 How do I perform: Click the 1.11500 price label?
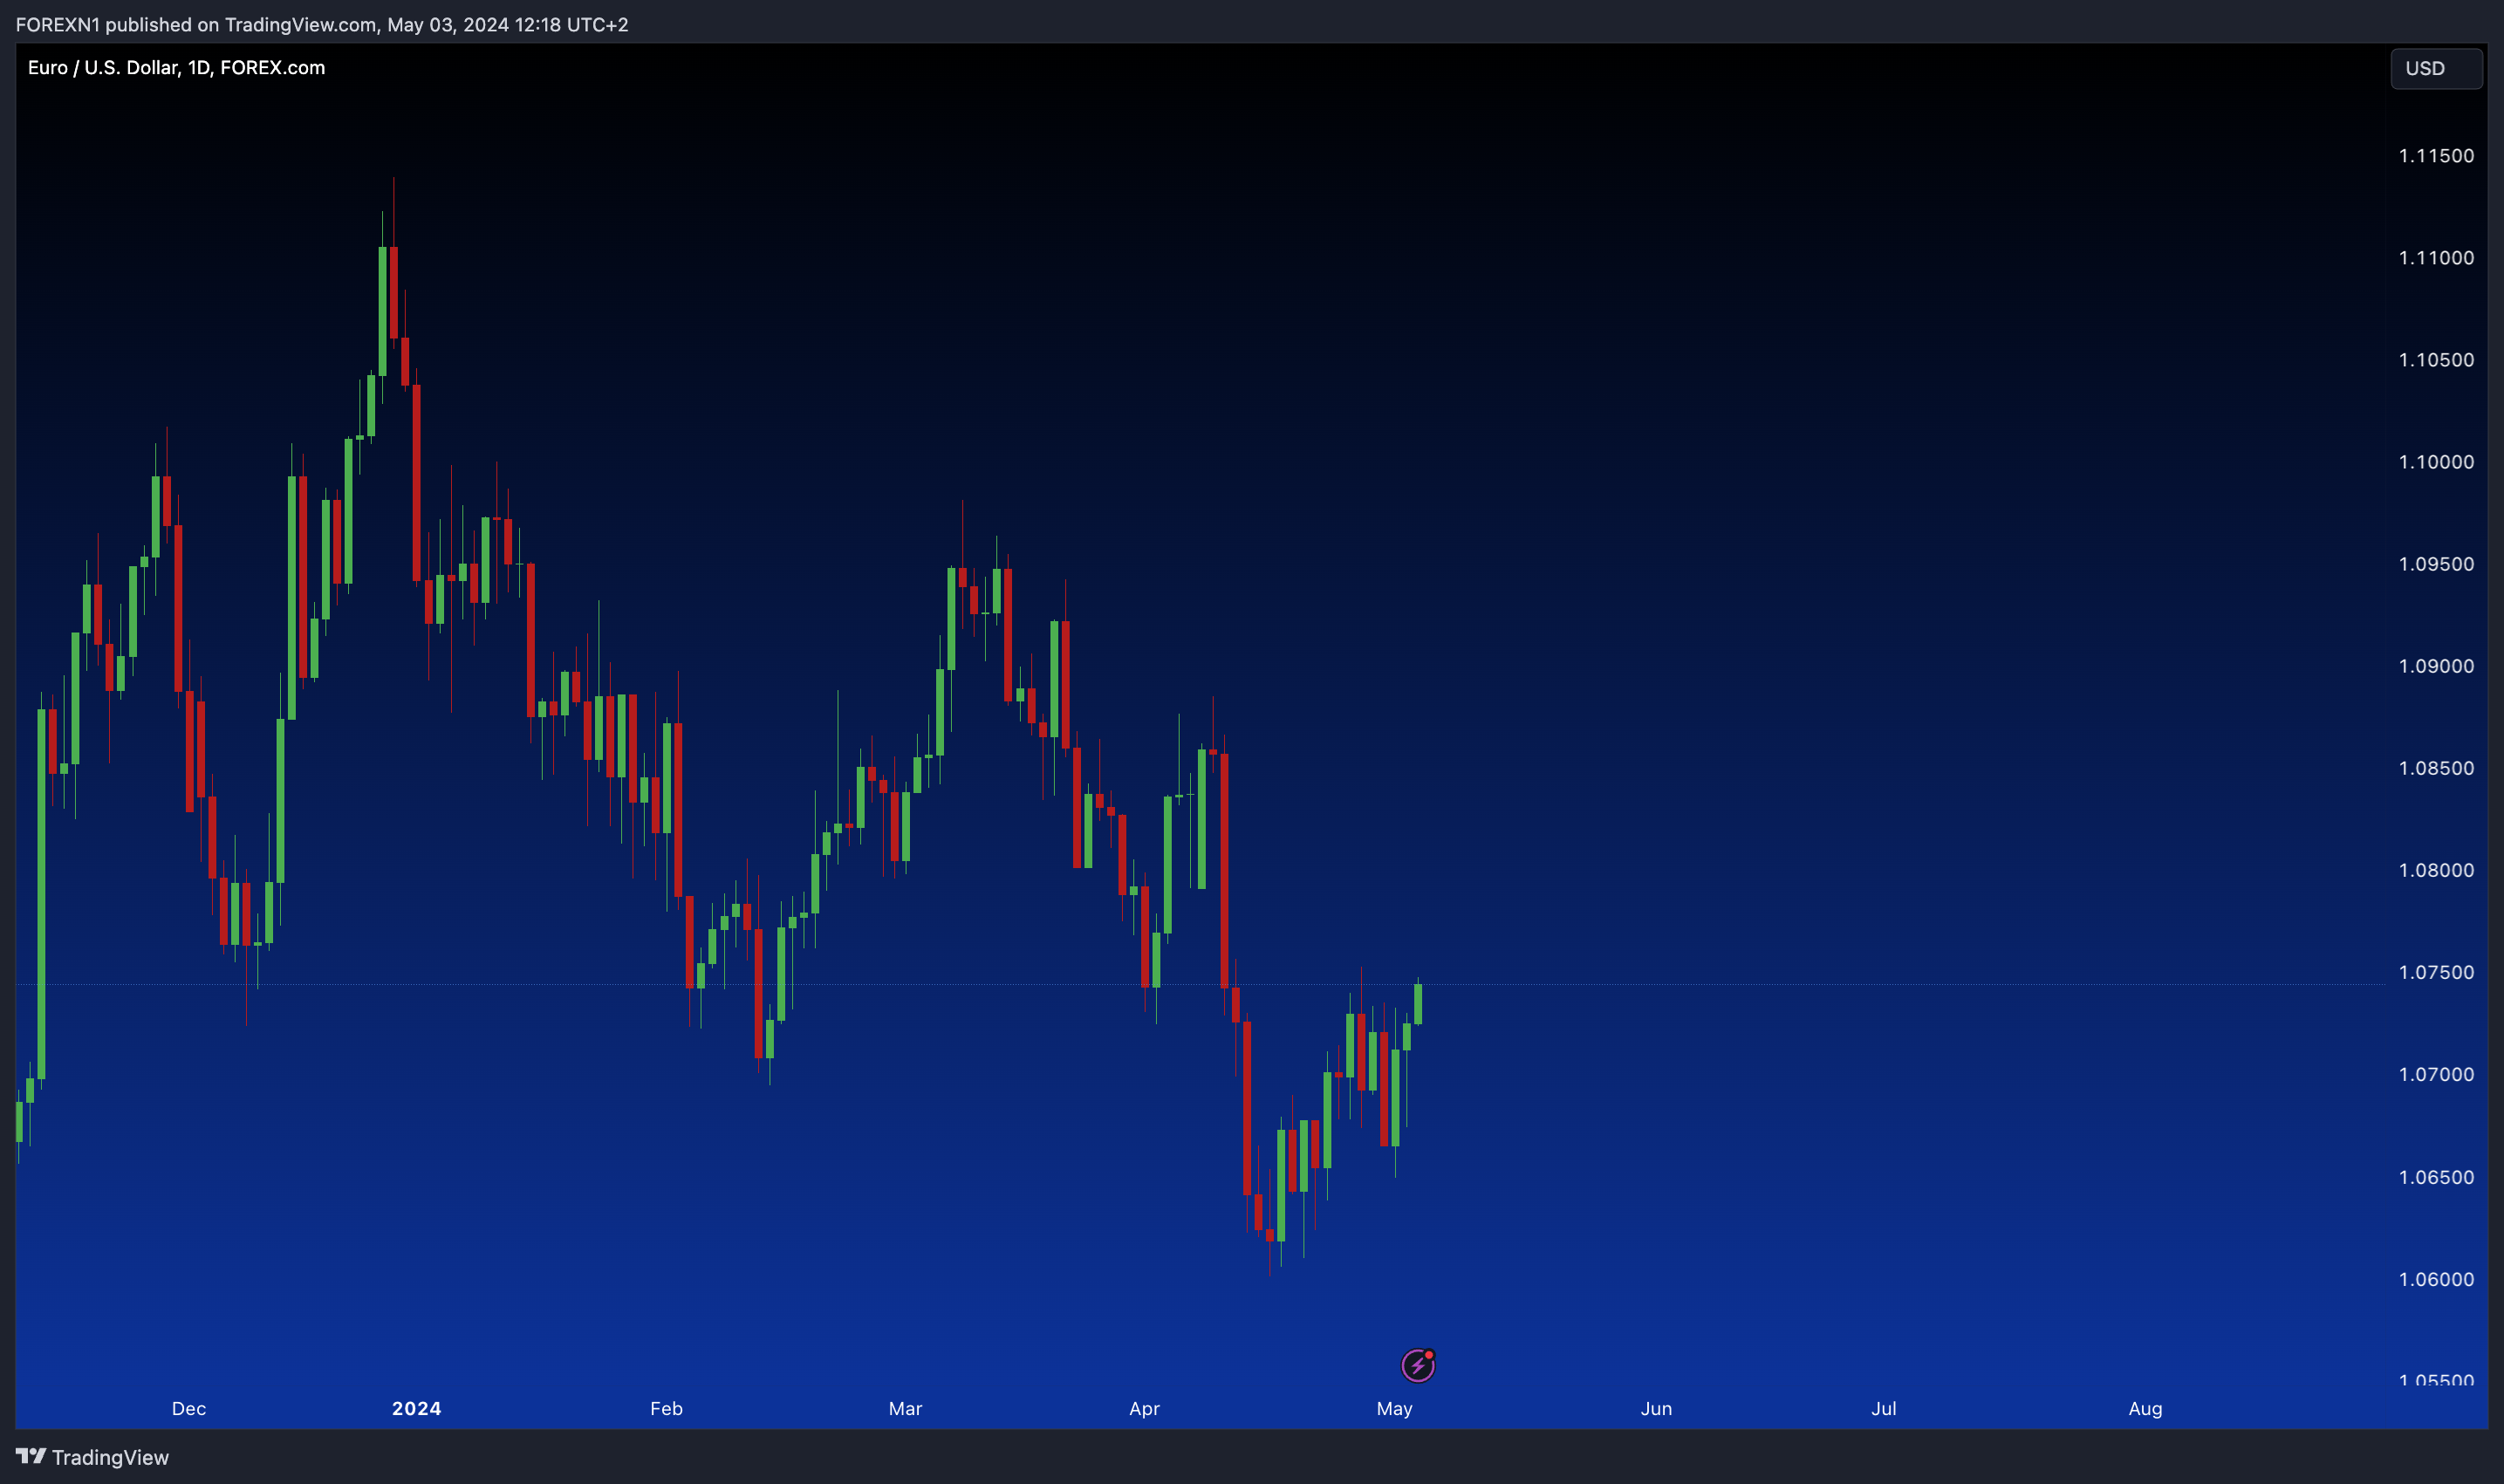[x=2436, y=155]
